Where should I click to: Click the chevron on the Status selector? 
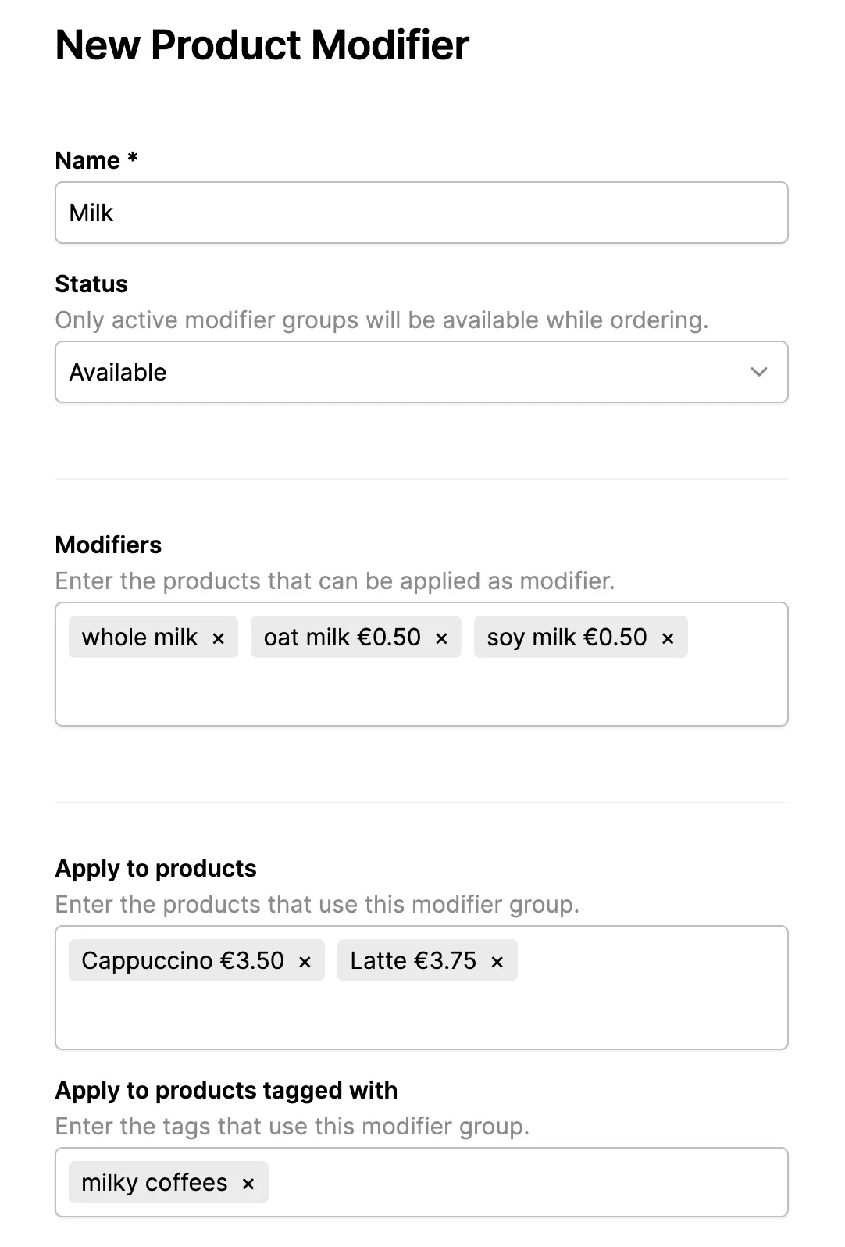(x=758, y=372)
